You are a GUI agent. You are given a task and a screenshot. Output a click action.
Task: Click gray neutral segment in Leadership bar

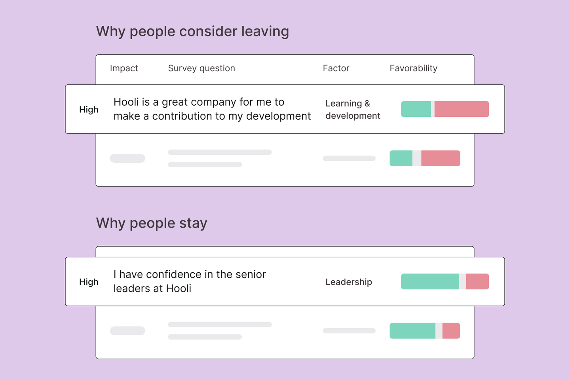(463, 281)
